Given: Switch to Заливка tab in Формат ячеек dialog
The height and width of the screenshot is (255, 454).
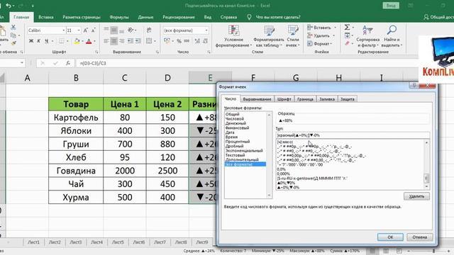Looking at the screenshot, I should click(327, 99).
